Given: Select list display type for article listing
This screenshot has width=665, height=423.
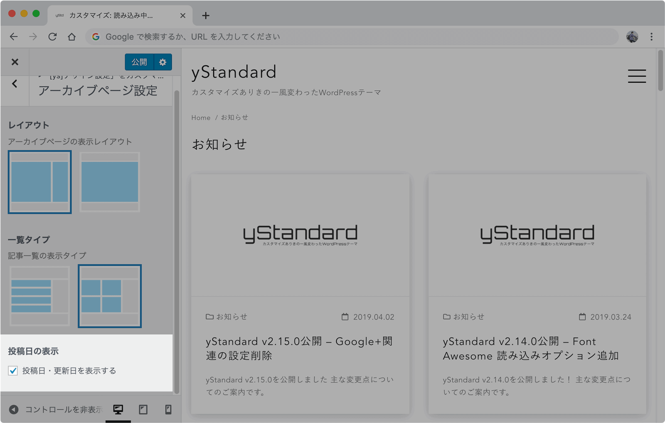Looking at the screenshot, I should (x=40, y=296).
